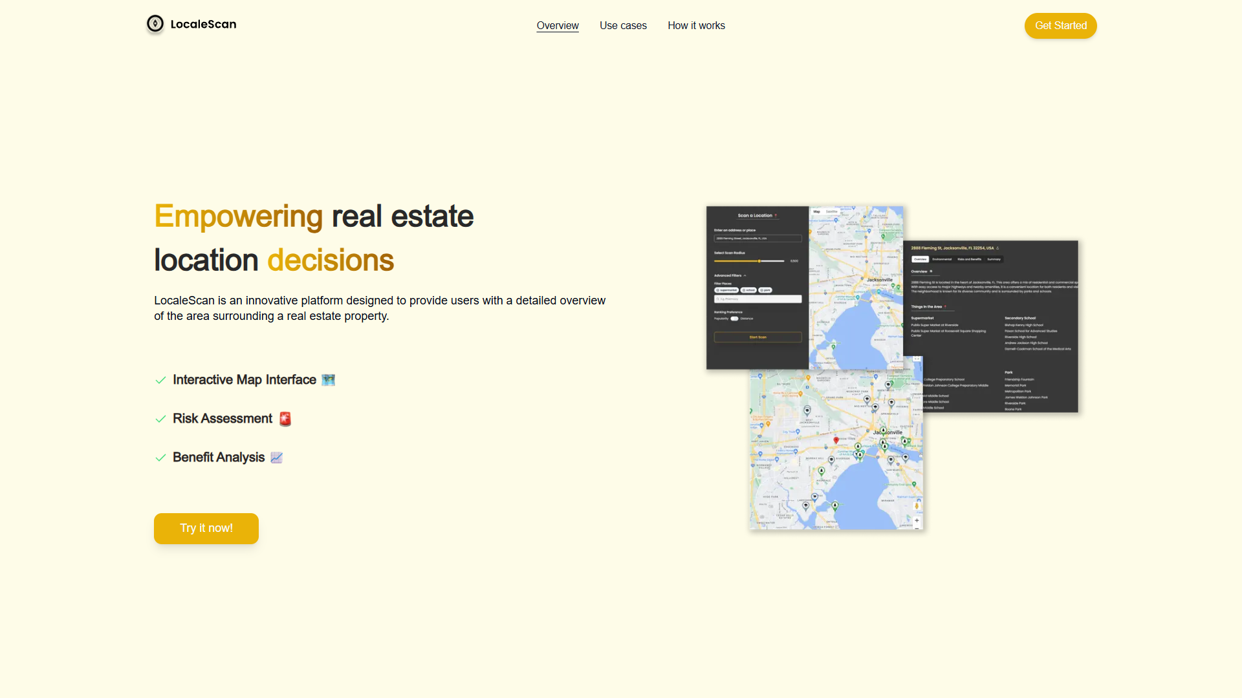1242x698 pixels.
Task: Click the LocaleScan description paragraph
Action: pyautogui.click(x=380, y=308)
